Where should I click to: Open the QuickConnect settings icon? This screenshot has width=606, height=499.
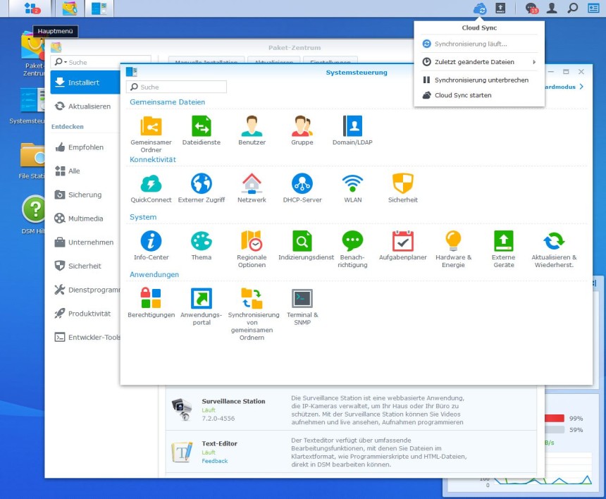point(151,184)
